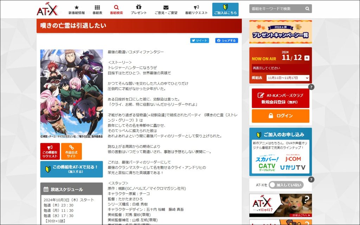Screen dimensions: 360x225
Task: Click help question mark above member registration
Action: click(x=311, y=87)
